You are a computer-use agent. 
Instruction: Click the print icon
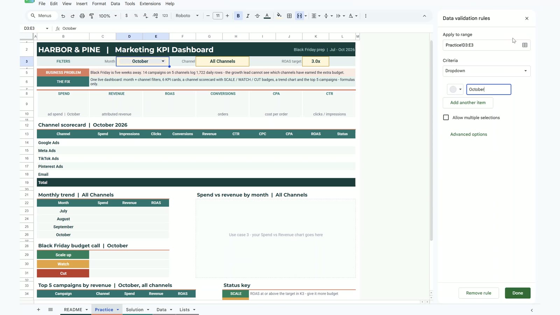click(82, 16)
